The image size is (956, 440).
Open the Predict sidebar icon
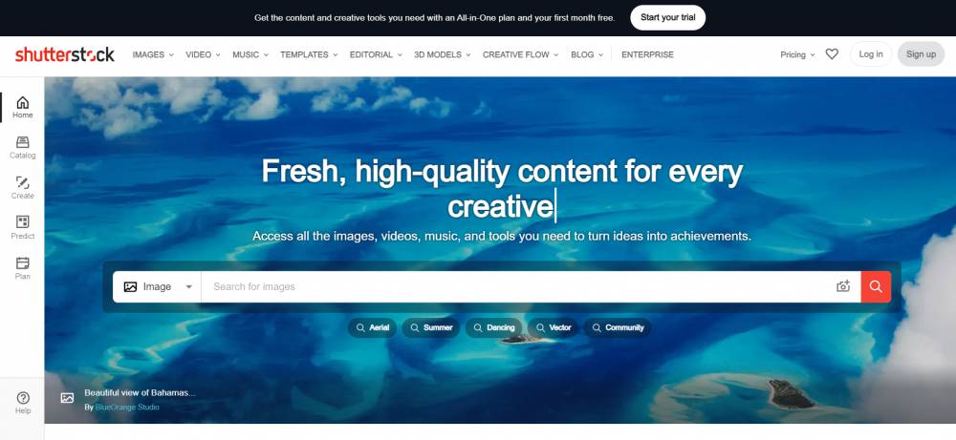23,222
